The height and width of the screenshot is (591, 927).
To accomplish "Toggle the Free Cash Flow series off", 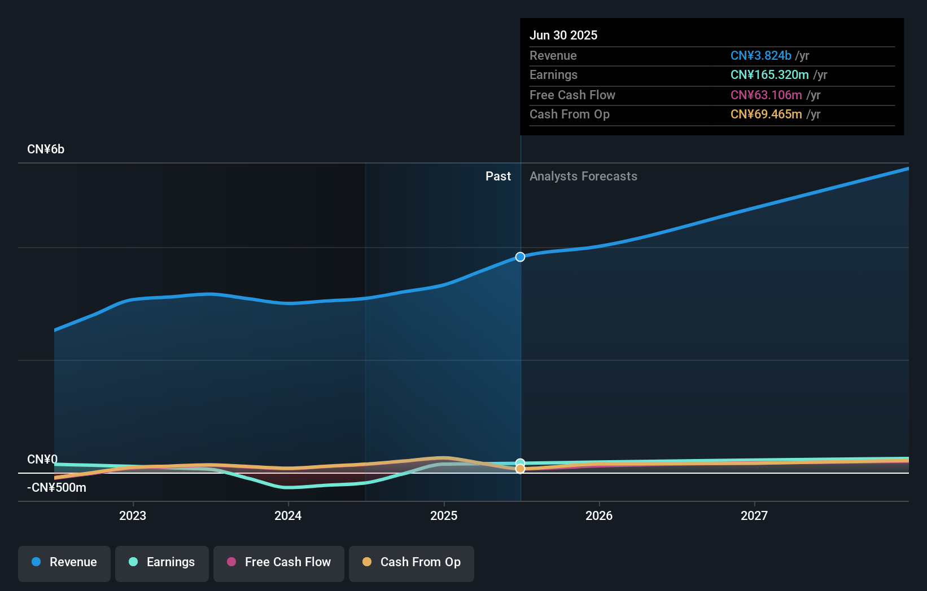I will pos(279,562).
